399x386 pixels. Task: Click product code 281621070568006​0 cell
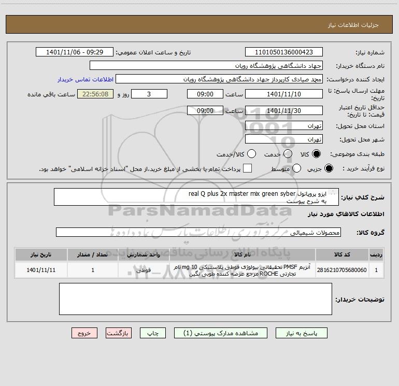click(x=342, y=270)
